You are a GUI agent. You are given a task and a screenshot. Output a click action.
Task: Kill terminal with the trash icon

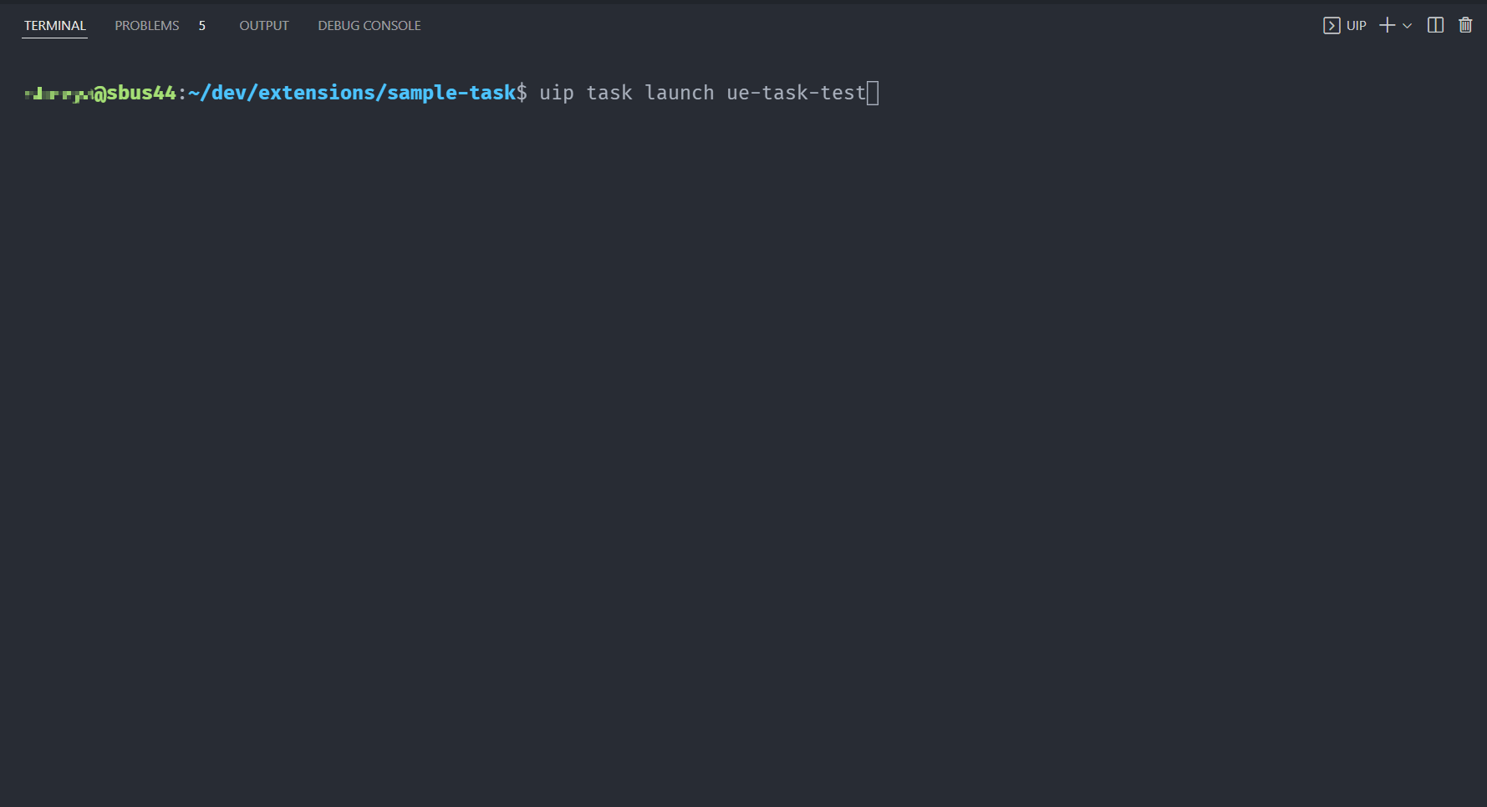click(x=1465, y=25)
